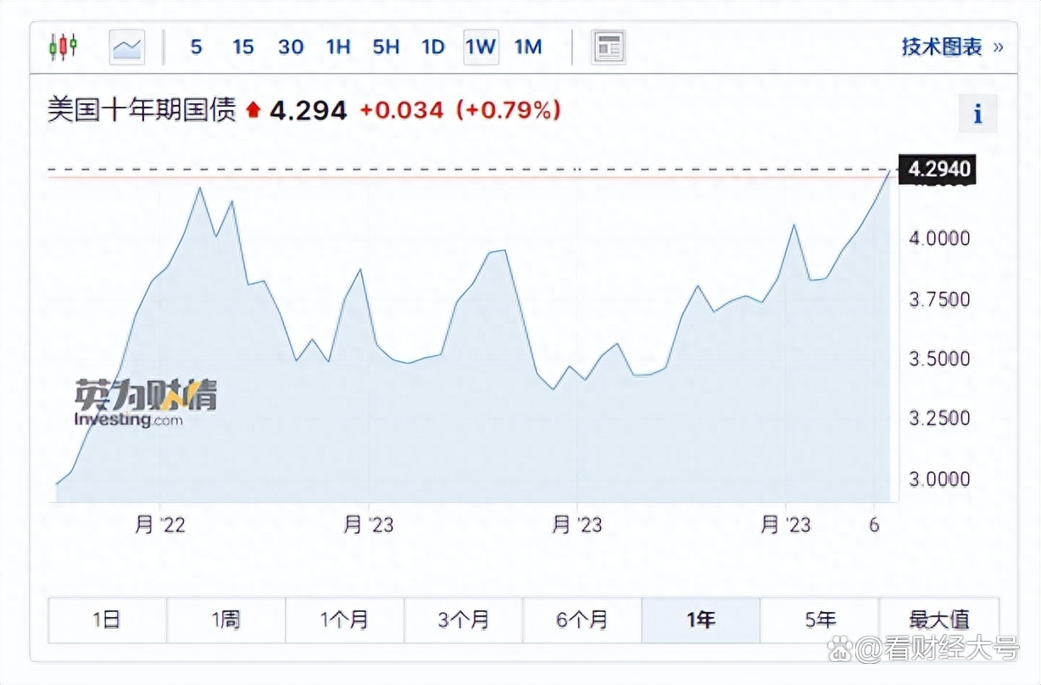Open the news layout panel icon

[x=608, y=47]
